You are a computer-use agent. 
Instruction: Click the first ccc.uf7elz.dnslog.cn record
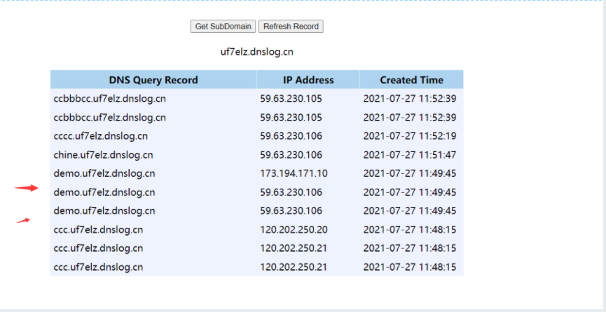click(x=98, y=229)
